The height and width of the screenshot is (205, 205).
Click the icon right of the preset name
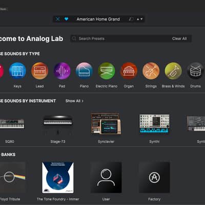click(x=131, y=19)
